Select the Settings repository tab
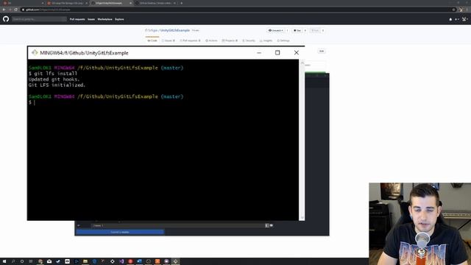 [x=283, y=40]
